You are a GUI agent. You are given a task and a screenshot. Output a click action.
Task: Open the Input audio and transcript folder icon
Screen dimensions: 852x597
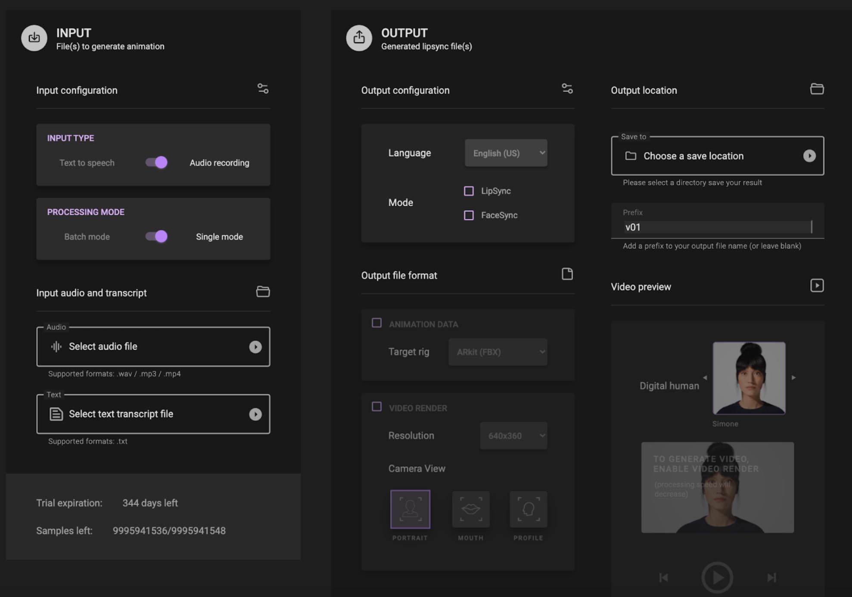click(x=263, y=292)
